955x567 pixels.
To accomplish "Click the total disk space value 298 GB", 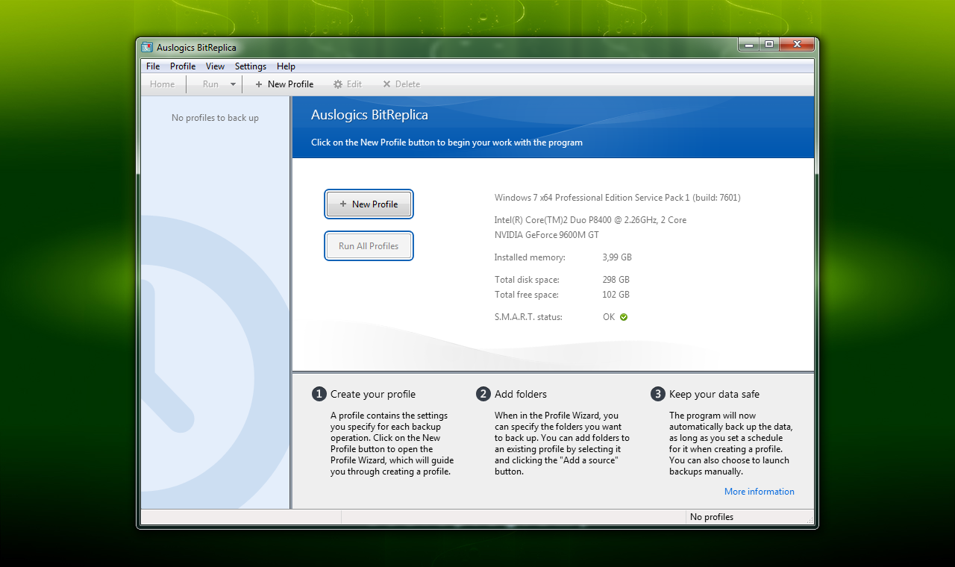I will point(616,280).
